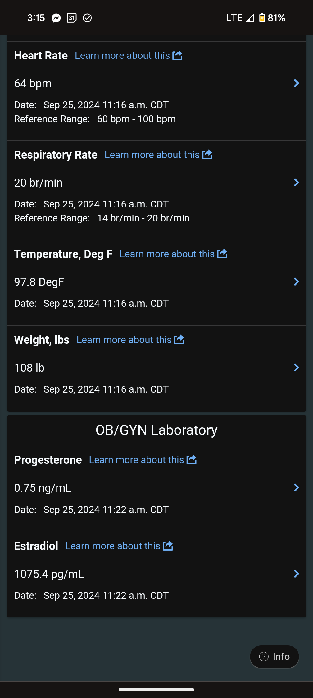Viewport: 313px width, 698px height.
Task: Click Learn more about this for Heart Rate
Action: (122, 55)
